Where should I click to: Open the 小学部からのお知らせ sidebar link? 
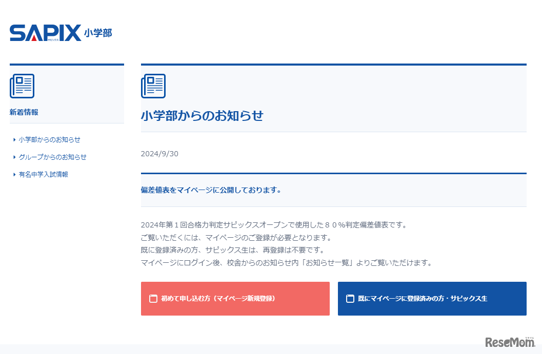(x=49, y=139)
